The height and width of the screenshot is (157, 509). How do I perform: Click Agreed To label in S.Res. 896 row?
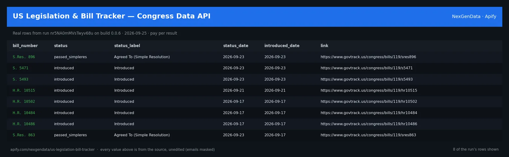[142, 57]
